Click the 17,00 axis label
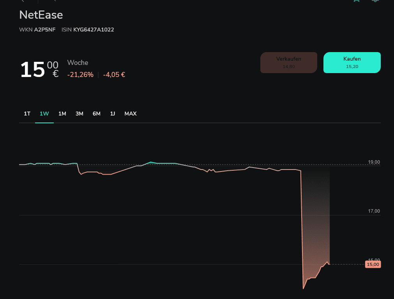 374,211
